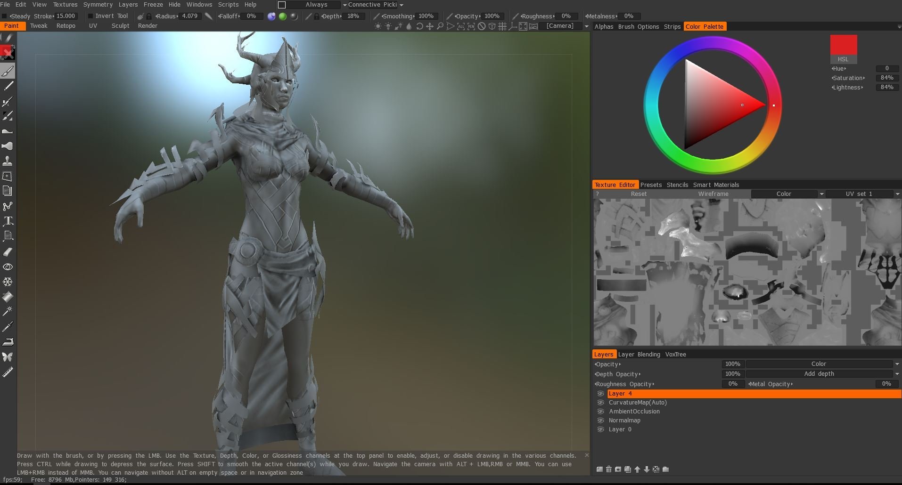Open the Textures menu

tap(65, 4)
